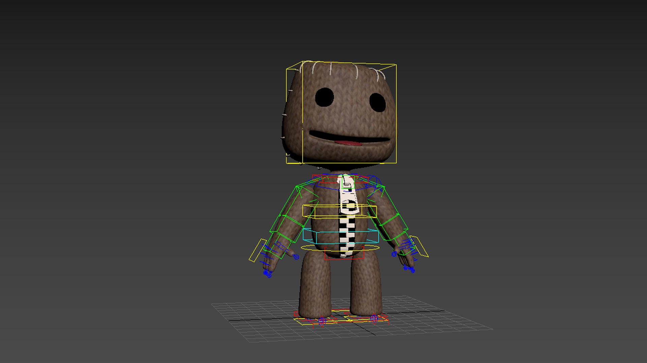Click the blue foot circle on viewer's right
This screenshot has width=647, height=363.
[374, 318]
